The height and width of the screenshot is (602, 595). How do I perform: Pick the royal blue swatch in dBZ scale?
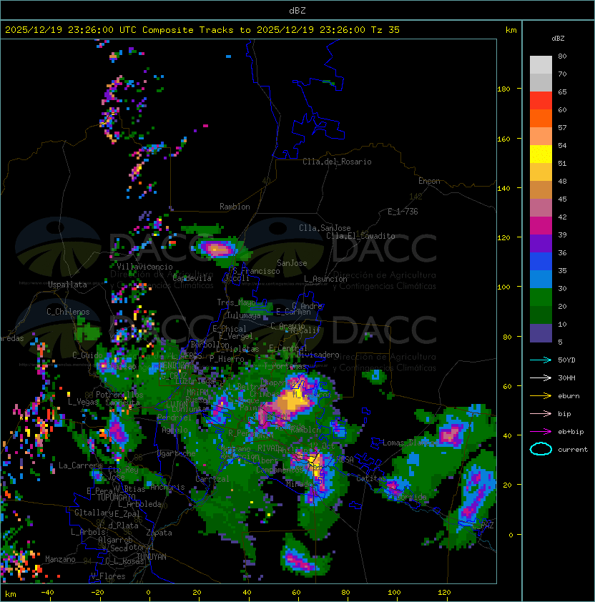coord(541,262)
